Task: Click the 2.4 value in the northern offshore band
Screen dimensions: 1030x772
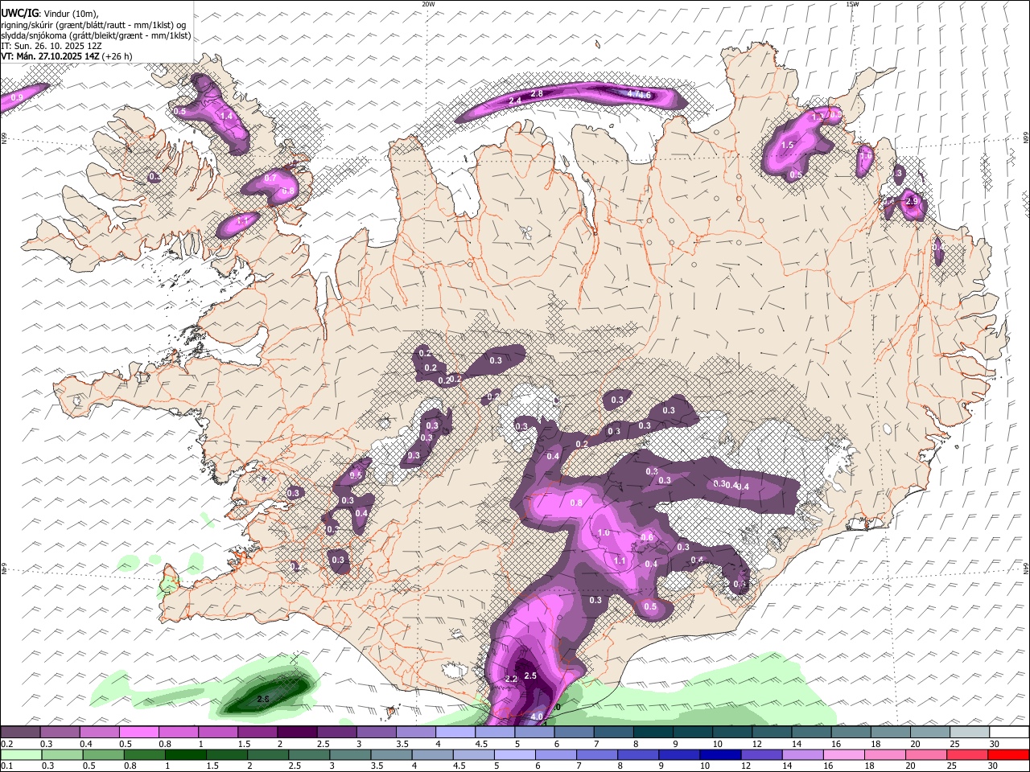Action: coord(516,100)
